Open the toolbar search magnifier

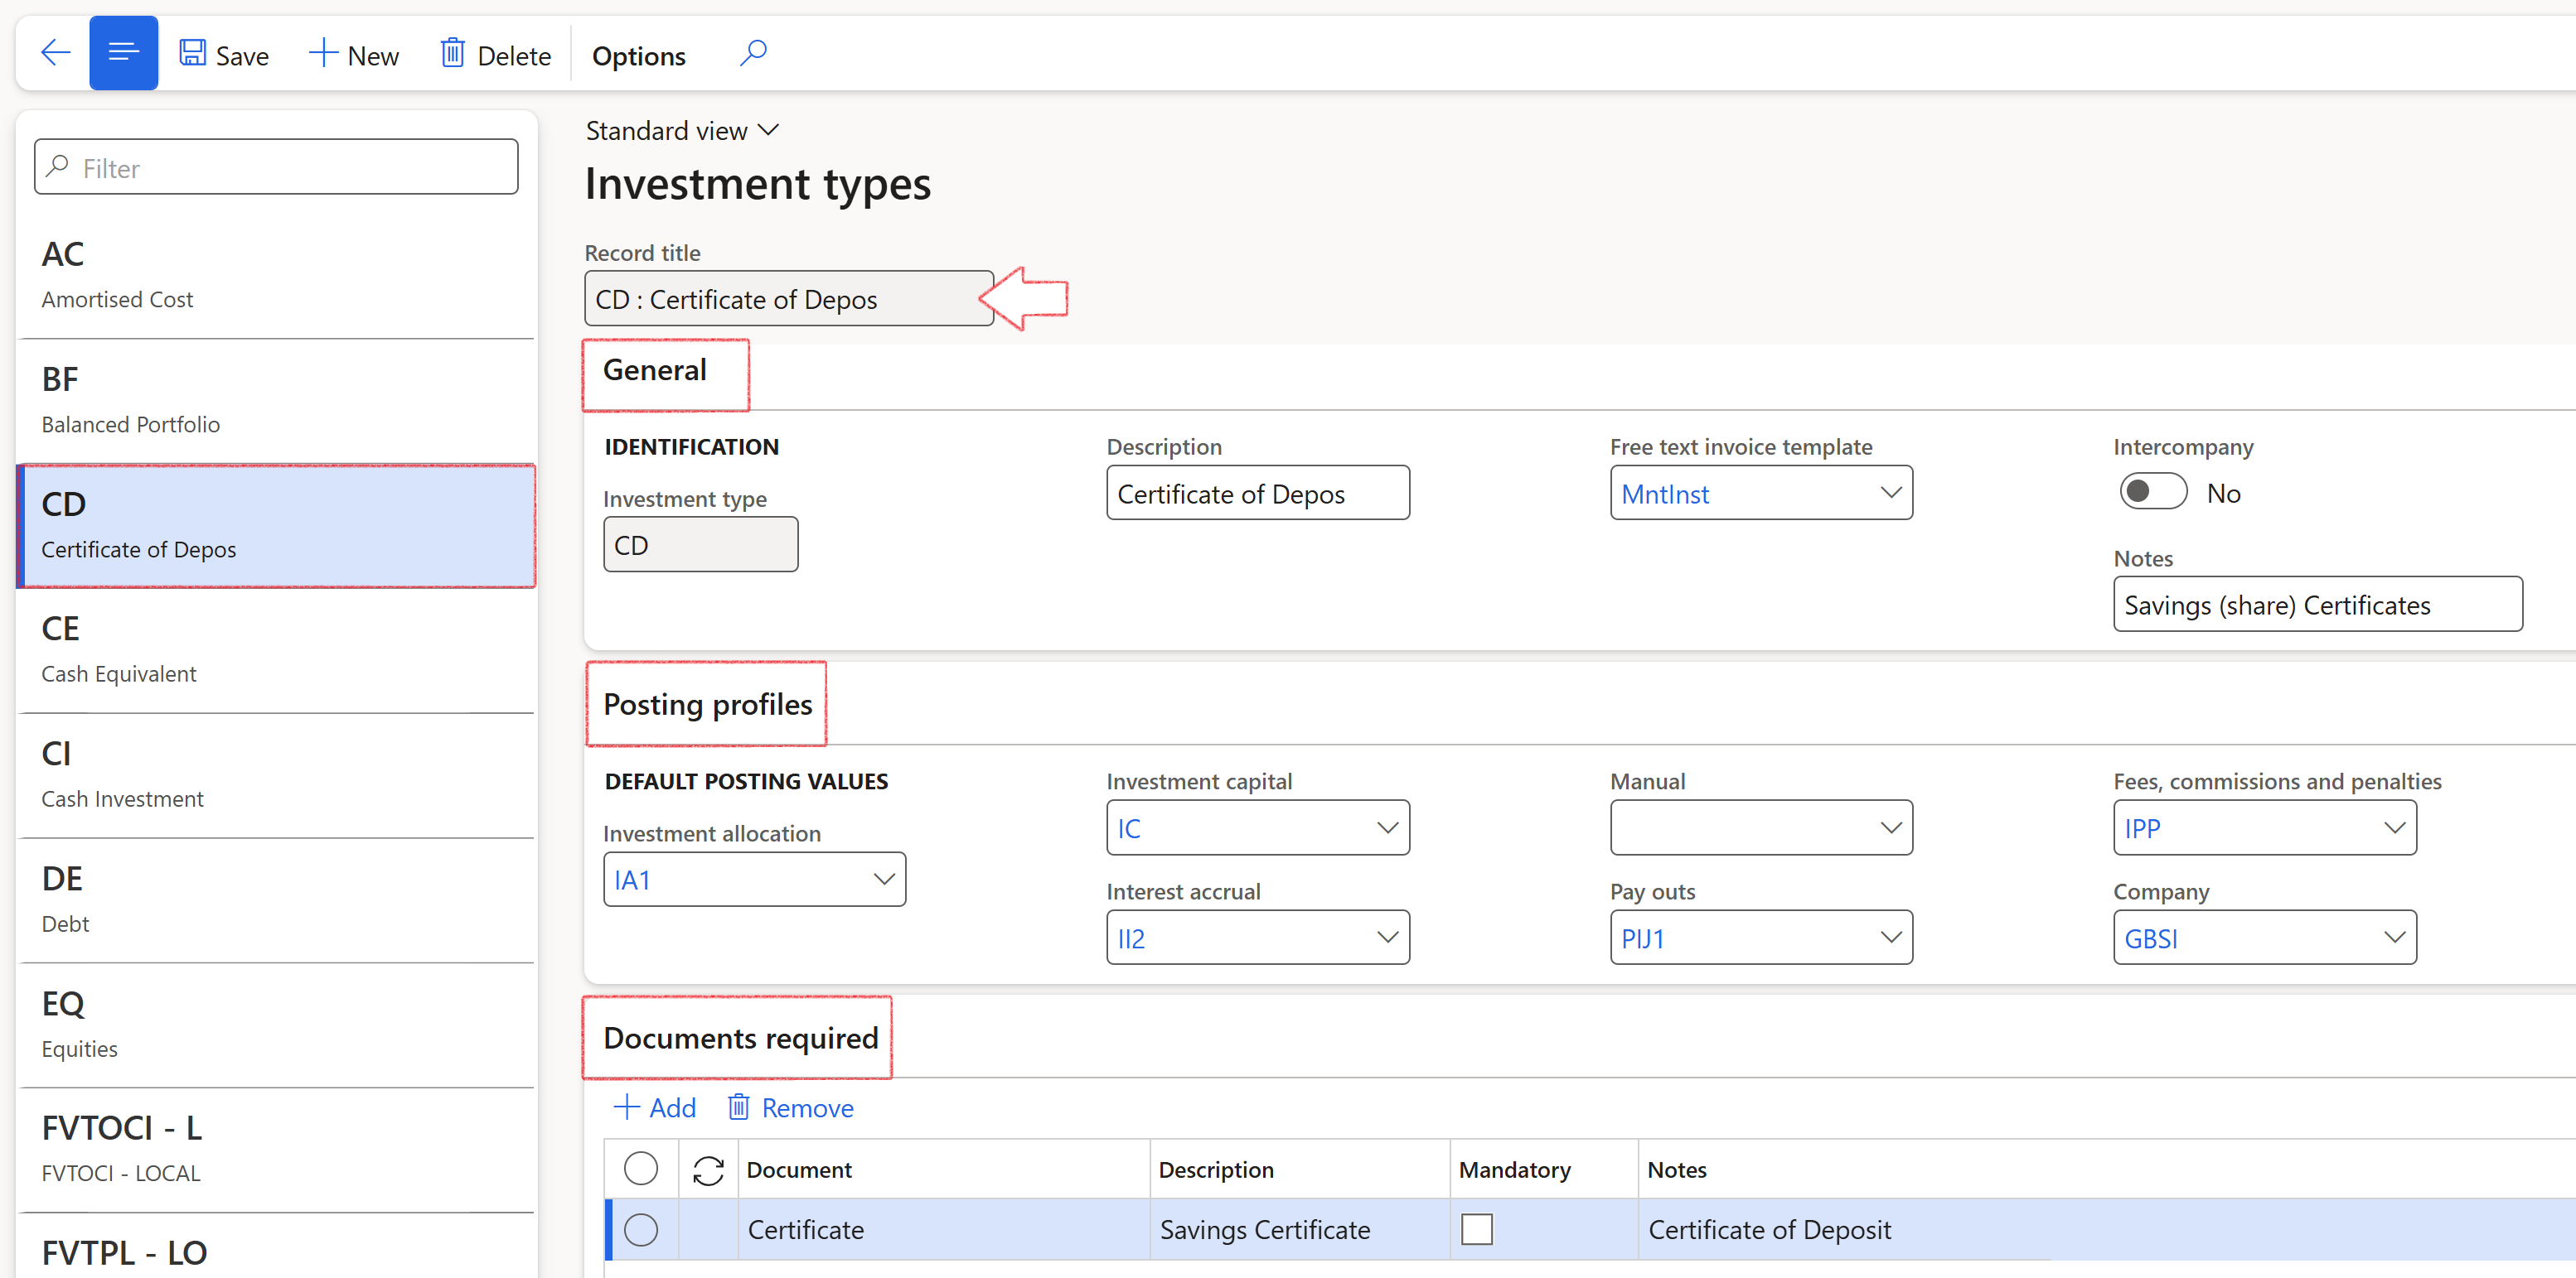(753, 52)
